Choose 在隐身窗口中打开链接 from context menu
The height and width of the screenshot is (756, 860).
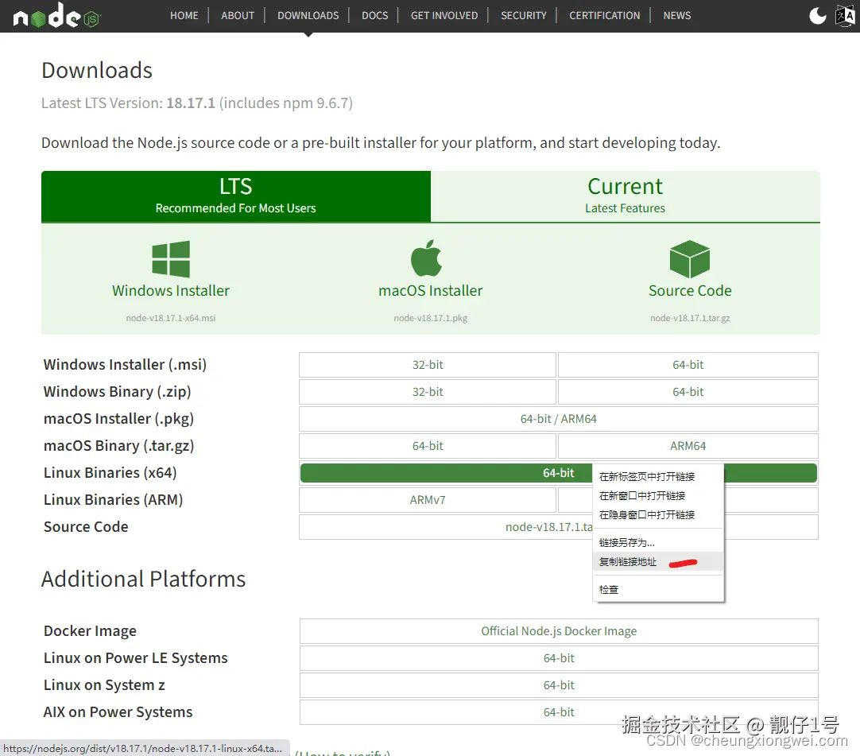(x=658, y=514)
